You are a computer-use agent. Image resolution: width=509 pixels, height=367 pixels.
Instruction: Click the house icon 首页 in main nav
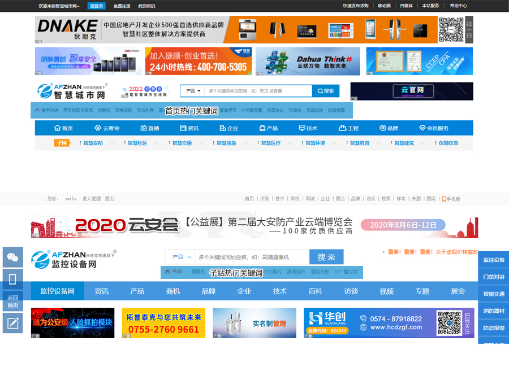point(63,128)
